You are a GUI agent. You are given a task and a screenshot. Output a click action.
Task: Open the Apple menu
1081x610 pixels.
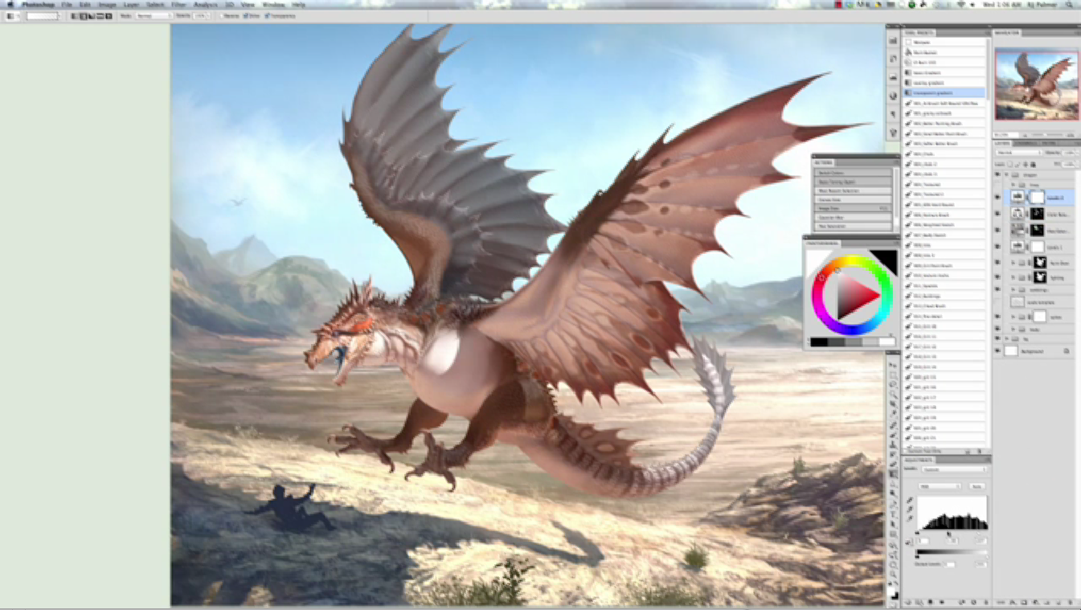(10, 5)
